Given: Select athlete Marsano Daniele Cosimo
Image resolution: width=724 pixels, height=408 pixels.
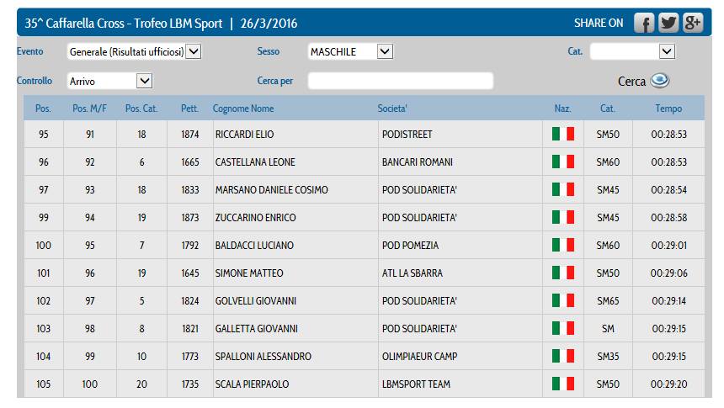Looking at the screenshot, I should click(272, 190).
